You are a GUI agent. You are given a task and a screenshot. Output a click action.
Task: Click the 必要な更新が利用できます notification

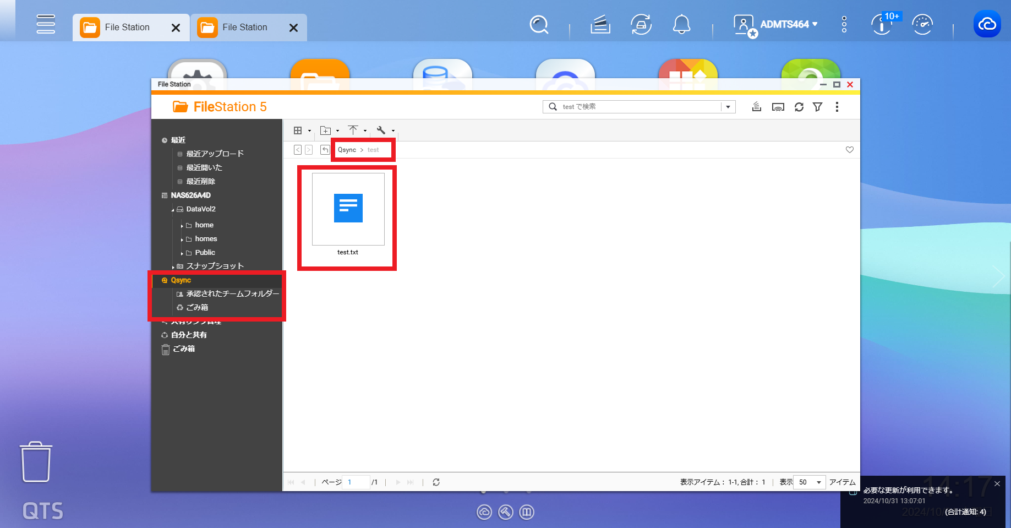click(908, 490)
